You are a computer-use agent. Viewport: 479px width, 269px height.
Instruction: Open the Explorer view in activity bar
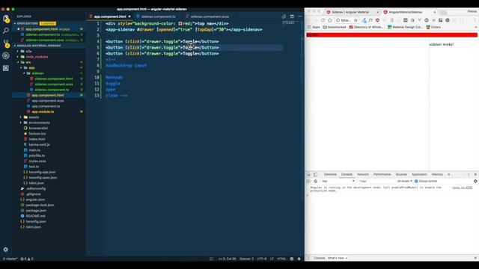5,18
